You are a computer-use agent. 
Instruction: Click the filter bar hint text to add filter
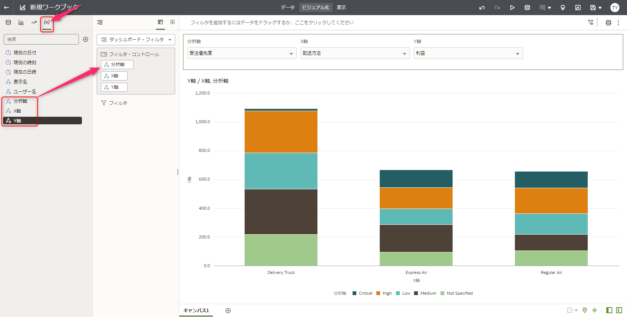click(x=272, y=23)
